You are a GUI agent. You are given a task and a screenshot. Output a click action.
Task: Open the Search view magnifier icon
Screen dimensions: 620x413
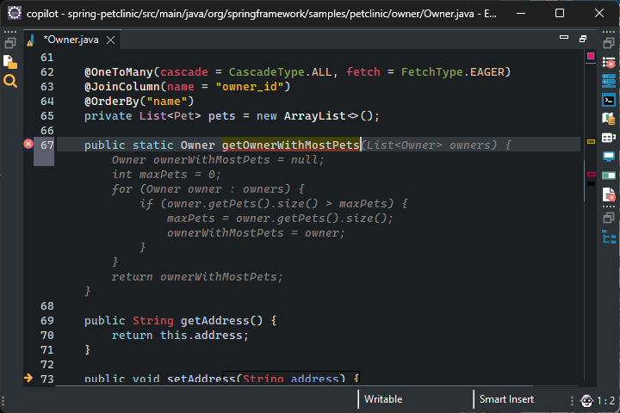9,81
